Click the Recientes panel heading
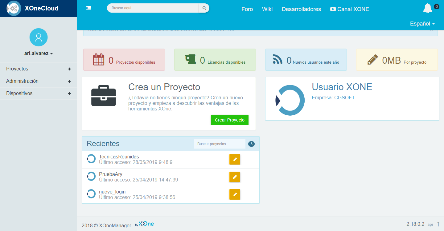The width and height of the screenshot is (444, 231). click(x=103, y=144)
